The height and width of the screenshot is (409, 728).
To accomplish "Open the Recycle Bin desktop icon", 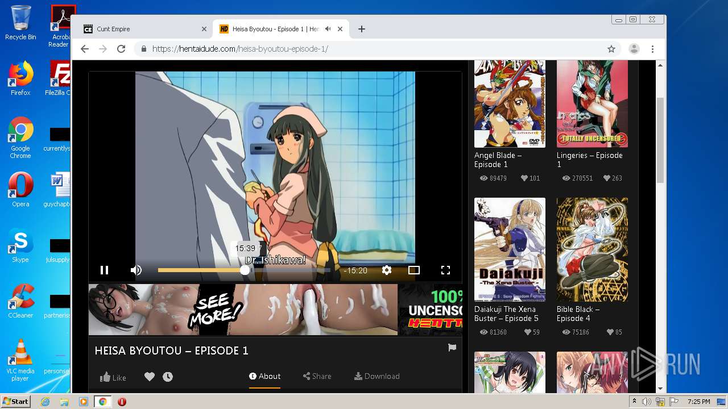I will [x=20, y=23].
